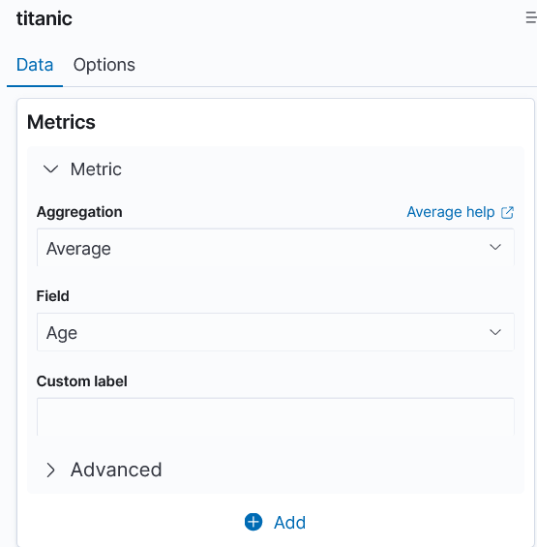Switch to the Data tab
The width and height of the screenshot is (537, 547).
pyautogui.click(x=35, y=65)
